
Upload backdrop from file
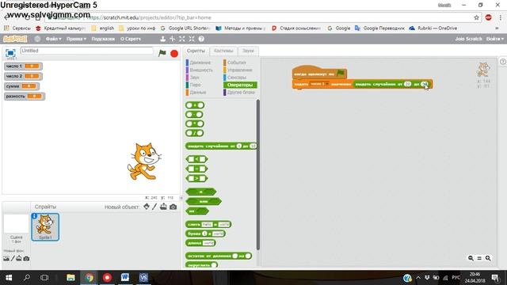[x=19, y=258]
